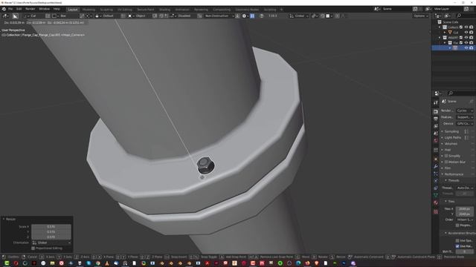
Task: Open the Tool properties tab icon at top
Action: click(436, 102)
